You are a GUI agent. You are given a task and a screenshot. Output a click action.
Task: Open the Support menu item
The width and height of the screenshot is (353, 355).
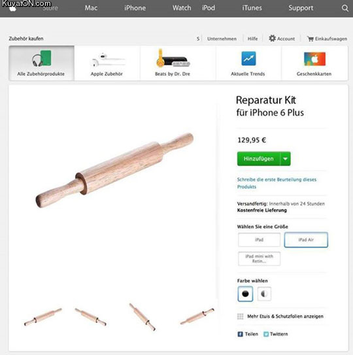[x=301, y=8]
